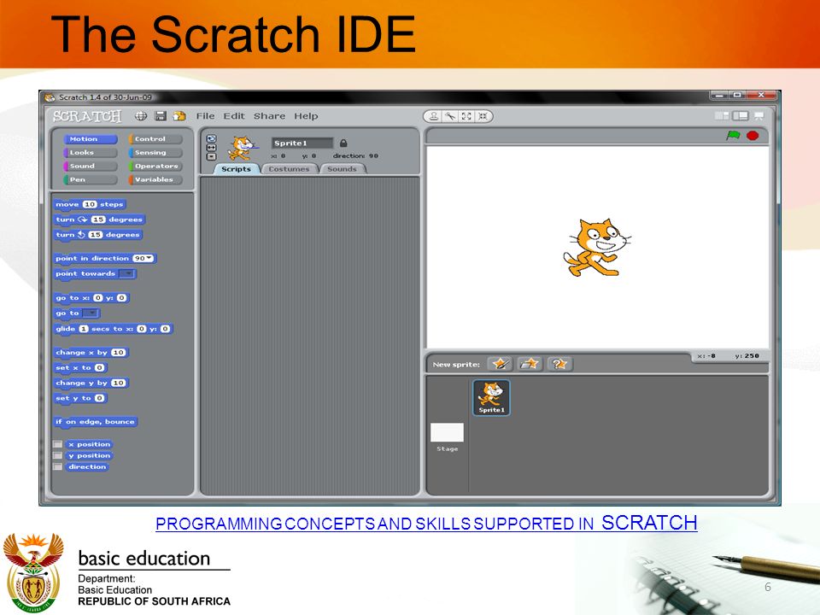Viewport: 820px width, 615px height.
Task: Click the 'change x by' value field
Action: (118, 353)
